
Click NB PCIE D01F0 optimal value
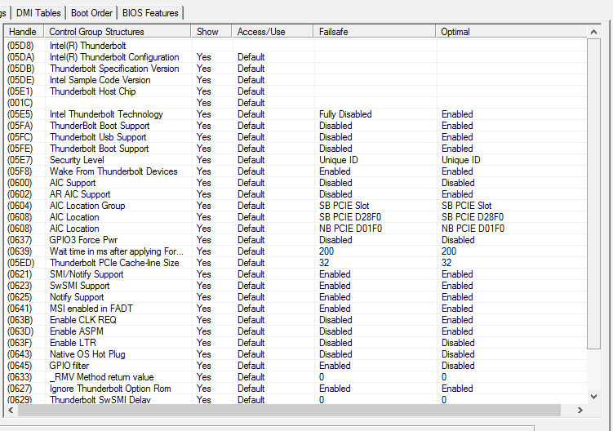coord(473,229)
